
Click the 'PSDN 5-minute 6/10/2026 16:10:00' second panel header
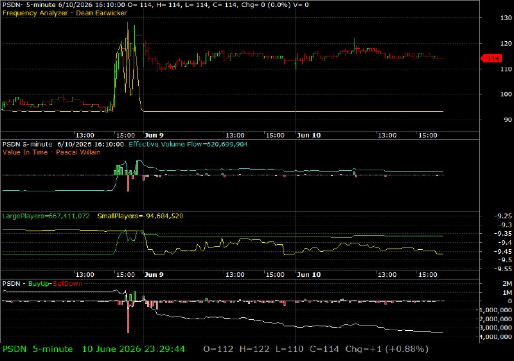(x=63, y=145)
